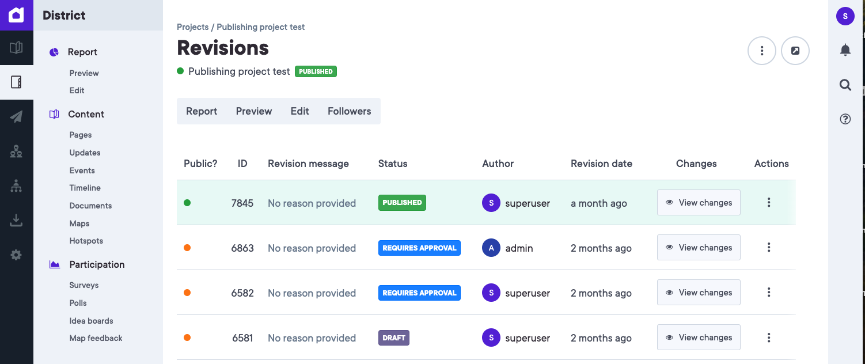Screen dimensions: 865x364
Task: Open actions menu for revision 7845
Action: [768, 203]
